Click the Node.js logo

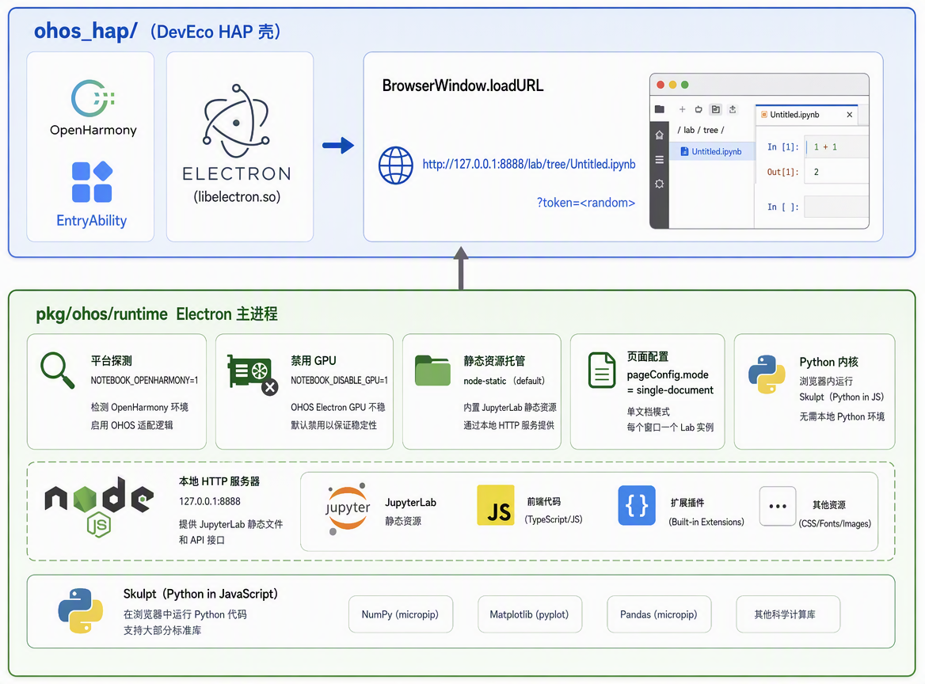99,507
